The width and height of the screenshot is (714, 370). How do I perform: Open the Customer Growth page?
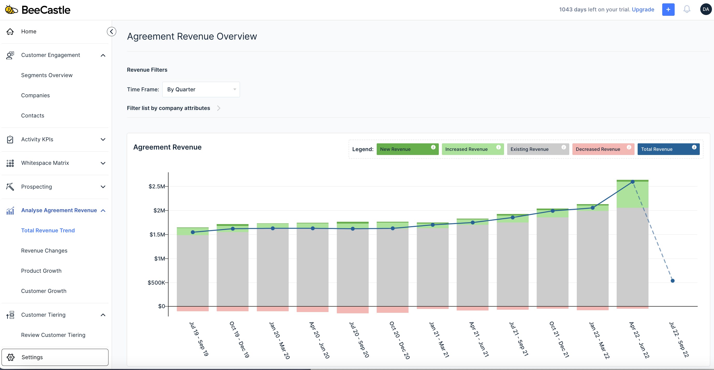(44, 291)
